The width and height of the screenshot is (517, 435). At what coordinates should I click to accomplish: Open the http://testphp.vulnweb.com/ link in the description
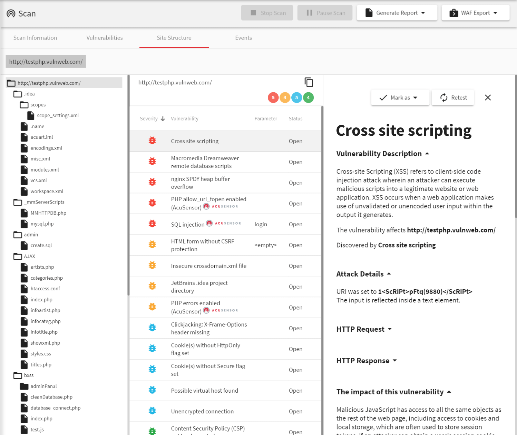click(451, 230)
